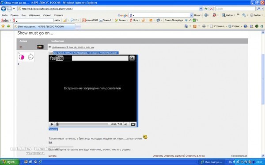The image size is (265, 165).
Task: Click the Refresh page icon
Action: (206, 9)
